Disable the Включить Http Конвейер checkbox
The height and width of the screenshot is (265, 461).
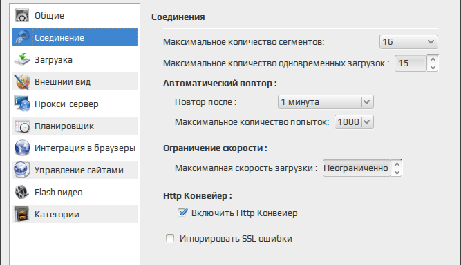[x=182, y=213]
